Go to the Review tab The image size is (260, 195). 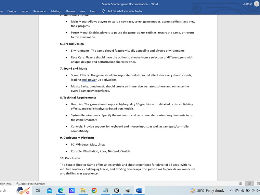[x=71, y=11]
